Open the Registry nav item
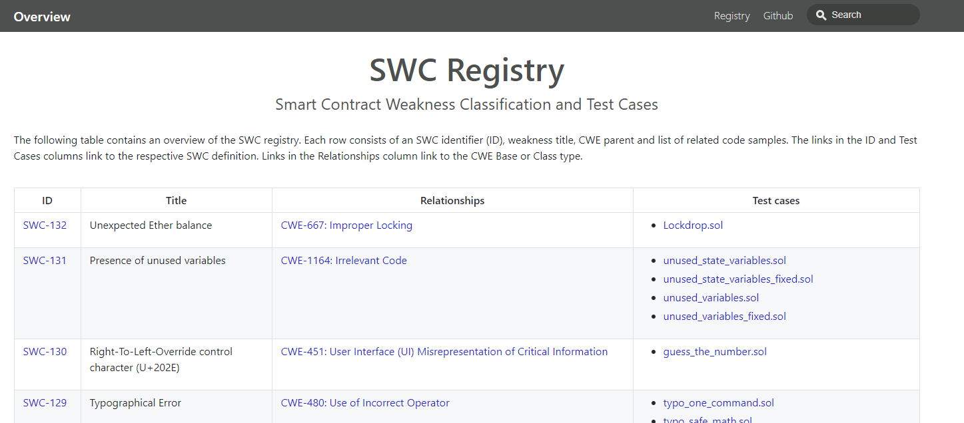964x423 pixels. (731, 16)
